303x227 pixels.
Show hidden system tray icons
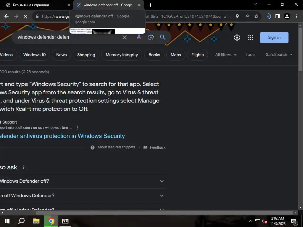pos(250,221)
